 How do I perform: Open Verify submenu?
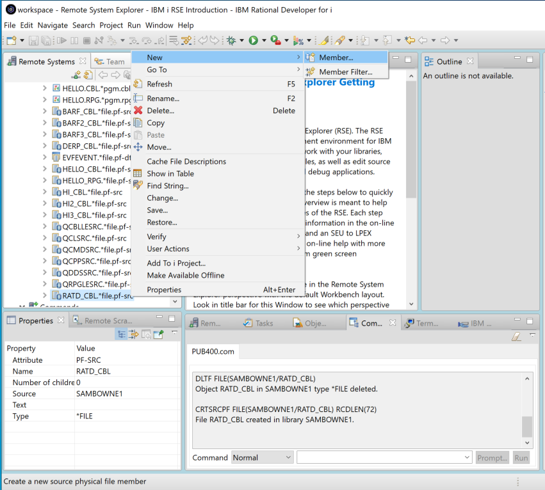(218, 237)
